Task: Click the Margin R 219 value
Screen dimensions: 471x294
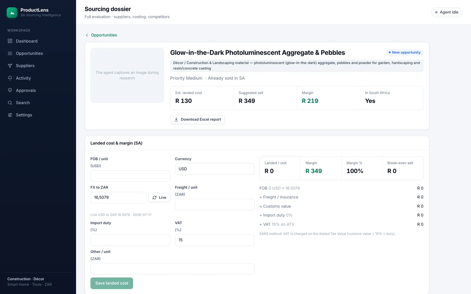Action: (x=310, y=101)
